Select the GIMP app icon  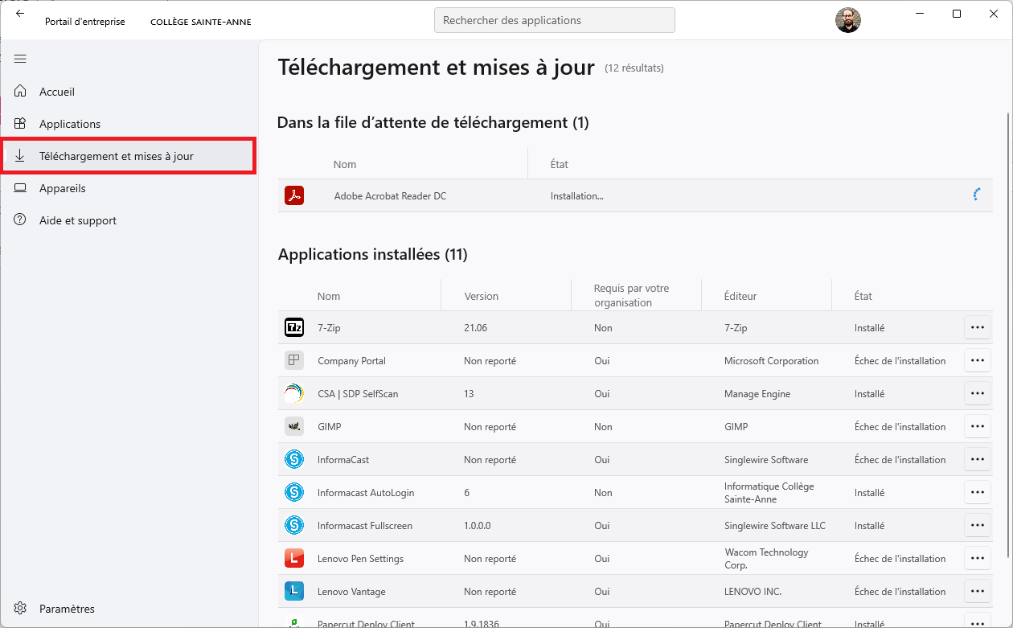click(x=294, y=427)
